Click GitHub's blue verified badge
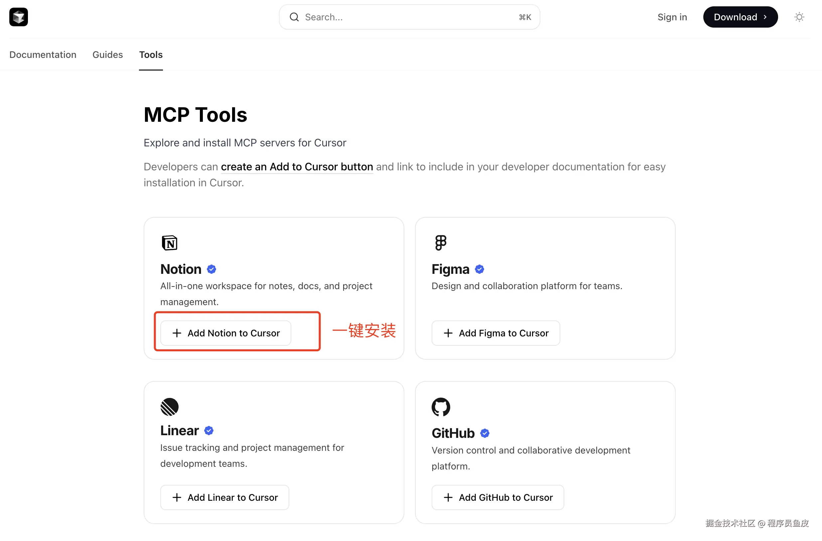This screenshot has width=822, height=541. tap(484, 433)
